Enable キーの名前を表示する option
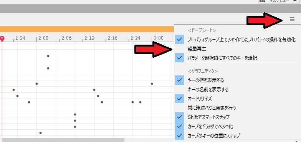The image size is (301, 142). tap(237, 89)
